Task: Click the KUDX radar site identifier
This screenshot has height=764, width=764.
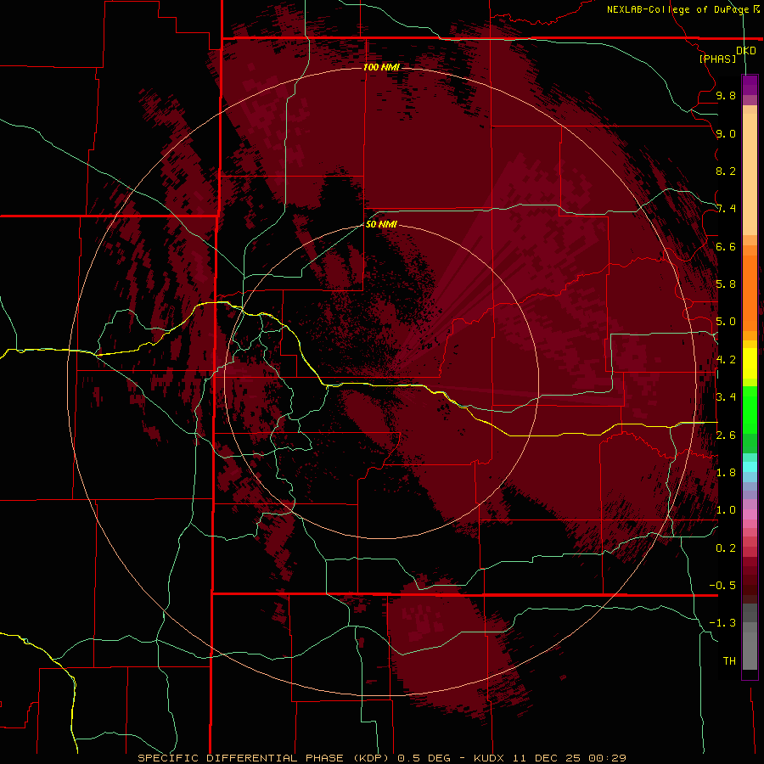Action: pyautogui.click(x=490, y=758)
